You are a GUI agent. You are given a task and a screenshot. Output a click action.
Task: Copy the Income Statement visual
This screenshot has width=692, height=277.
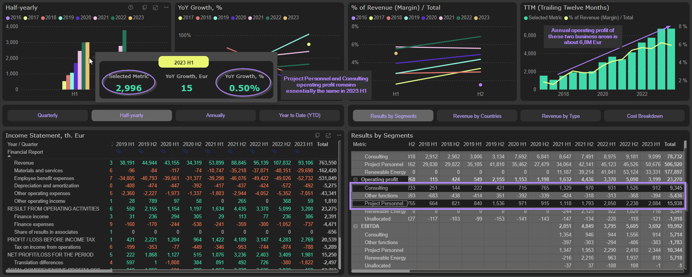tap(317, 135)
